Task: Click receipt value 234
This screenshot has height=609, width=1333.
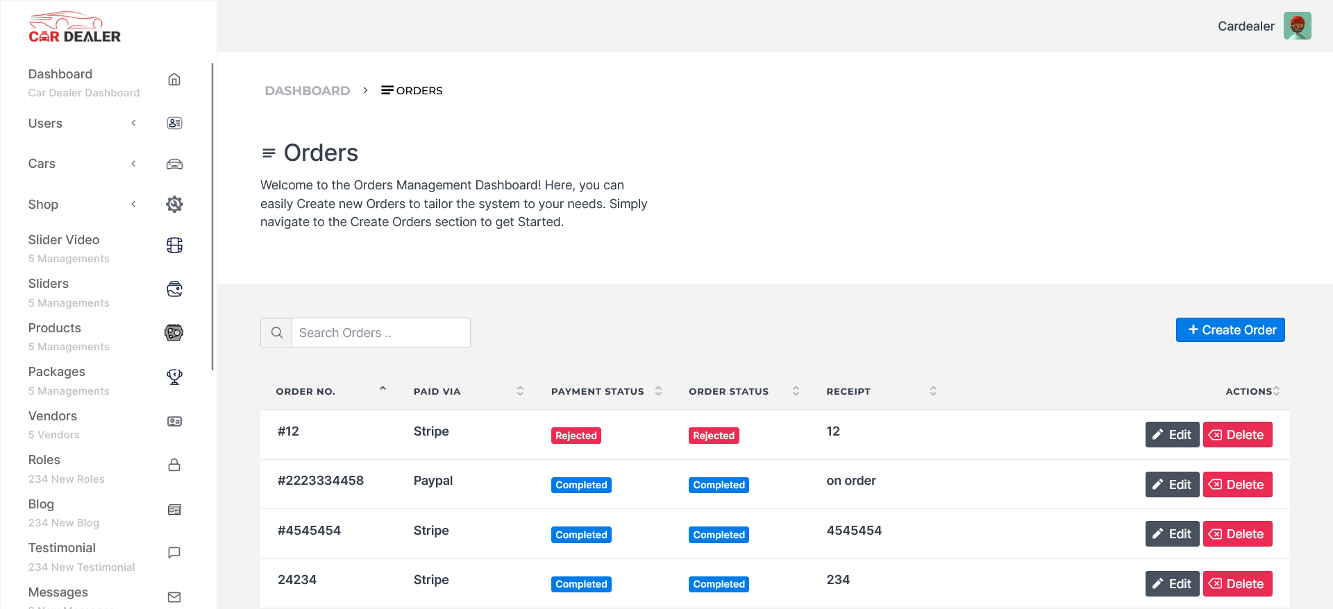Action: click(x=838, y=580)
